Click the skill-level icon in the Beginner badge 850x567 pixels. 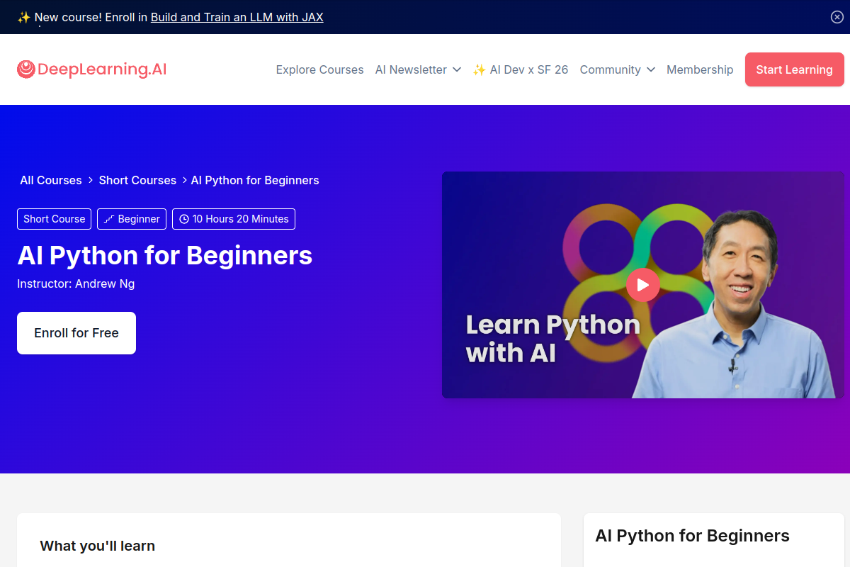109,219
